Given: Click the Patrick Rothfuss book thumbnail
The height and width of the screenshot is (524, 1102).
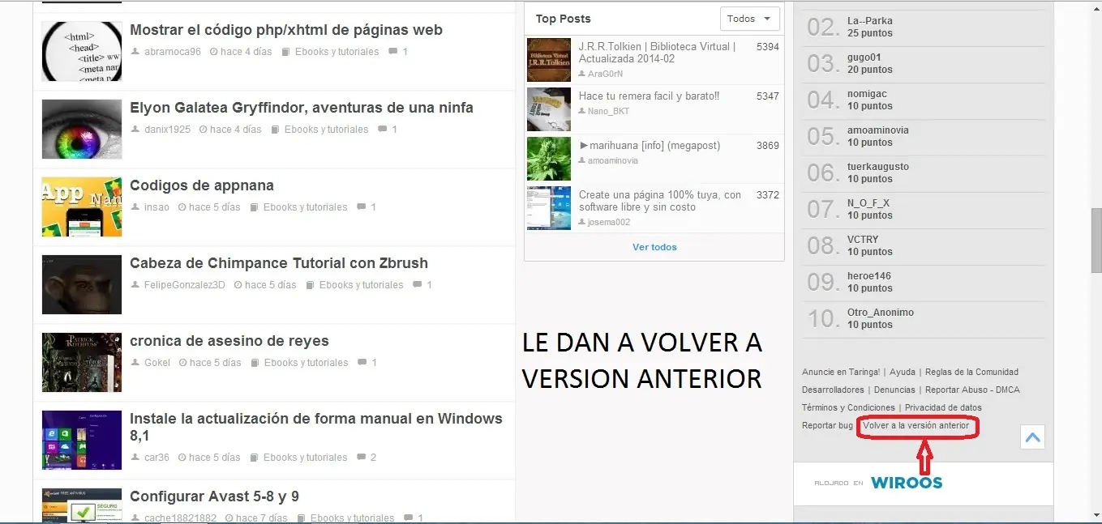Looking at the screenshot, I should tap(81, 362).
